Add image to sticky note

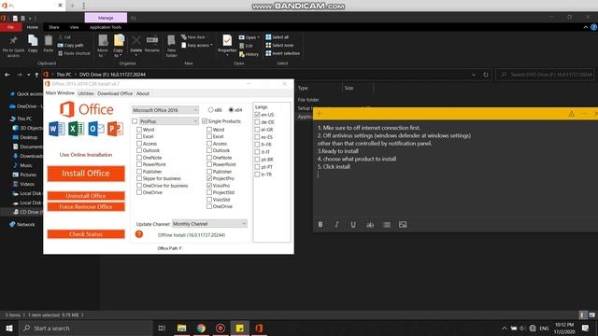click(403, 225)
